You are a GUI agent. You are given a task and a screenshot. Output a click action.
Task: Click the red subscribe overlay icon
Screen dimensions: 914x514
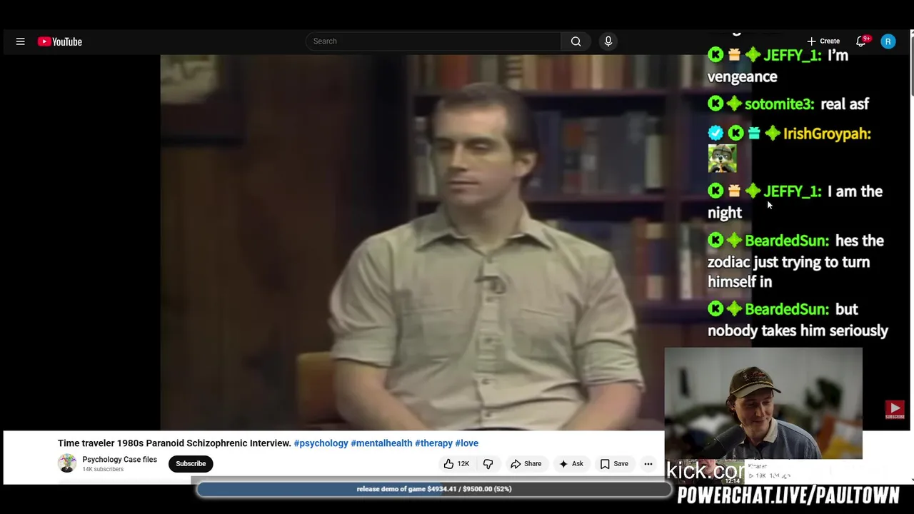tap(895, 409)
